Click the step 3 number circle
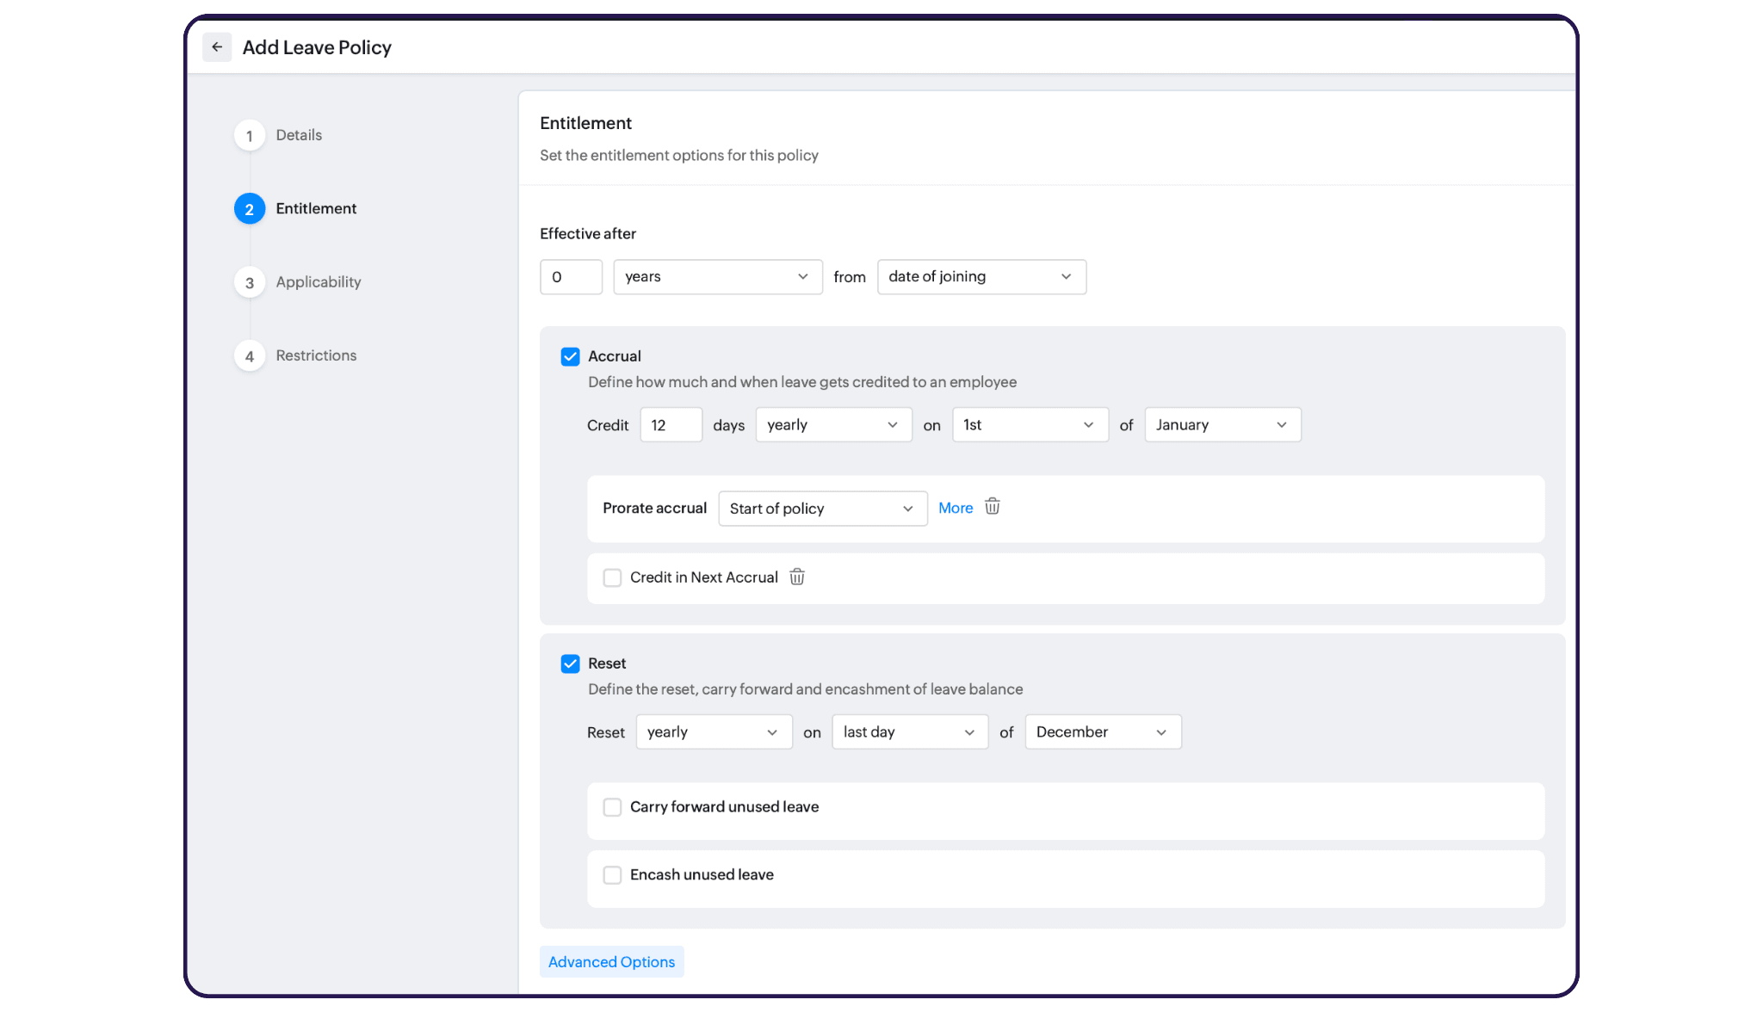1763x1012 pixels. click(x=250, y=282)
